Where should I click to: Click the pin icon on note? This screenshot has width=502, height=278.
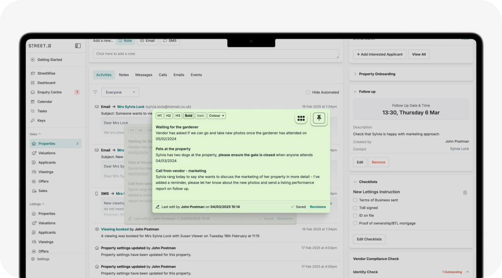click(x=319, y=118)
